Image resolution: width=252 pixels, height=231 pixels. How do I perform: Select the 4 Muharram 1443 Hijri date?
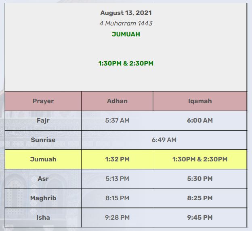coord(126,23)
